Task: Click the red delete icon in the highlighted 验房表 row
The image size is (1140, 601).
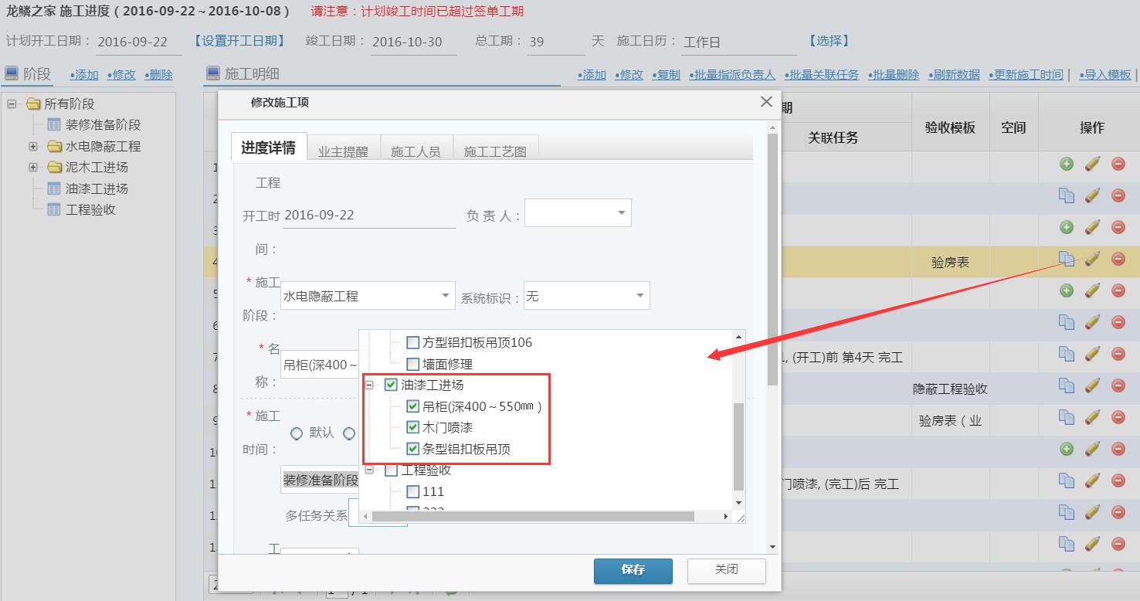Action: pyautogui.click(x=1118, y=259)
